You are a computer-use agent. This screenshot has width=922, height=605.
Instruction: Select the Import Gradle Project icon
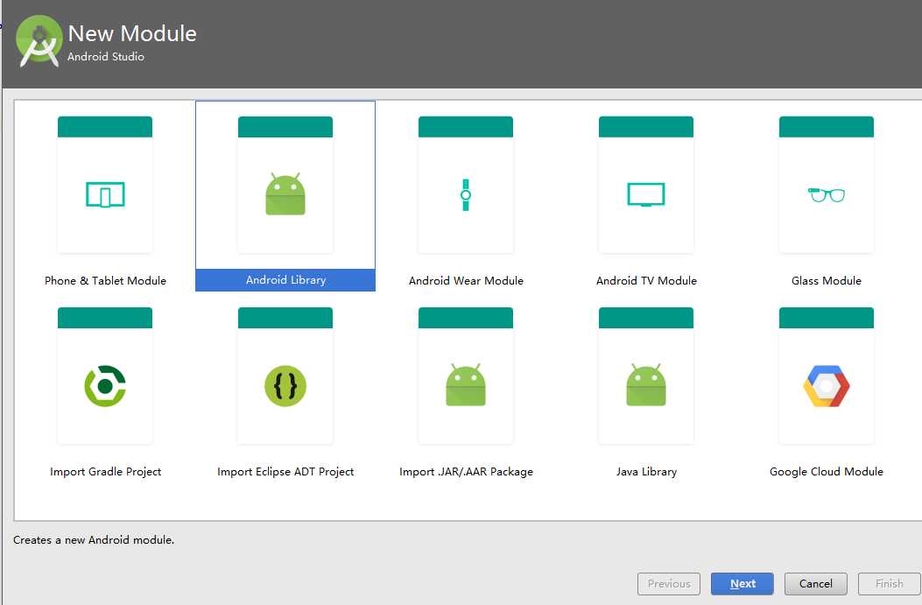[x=105, y=386]
